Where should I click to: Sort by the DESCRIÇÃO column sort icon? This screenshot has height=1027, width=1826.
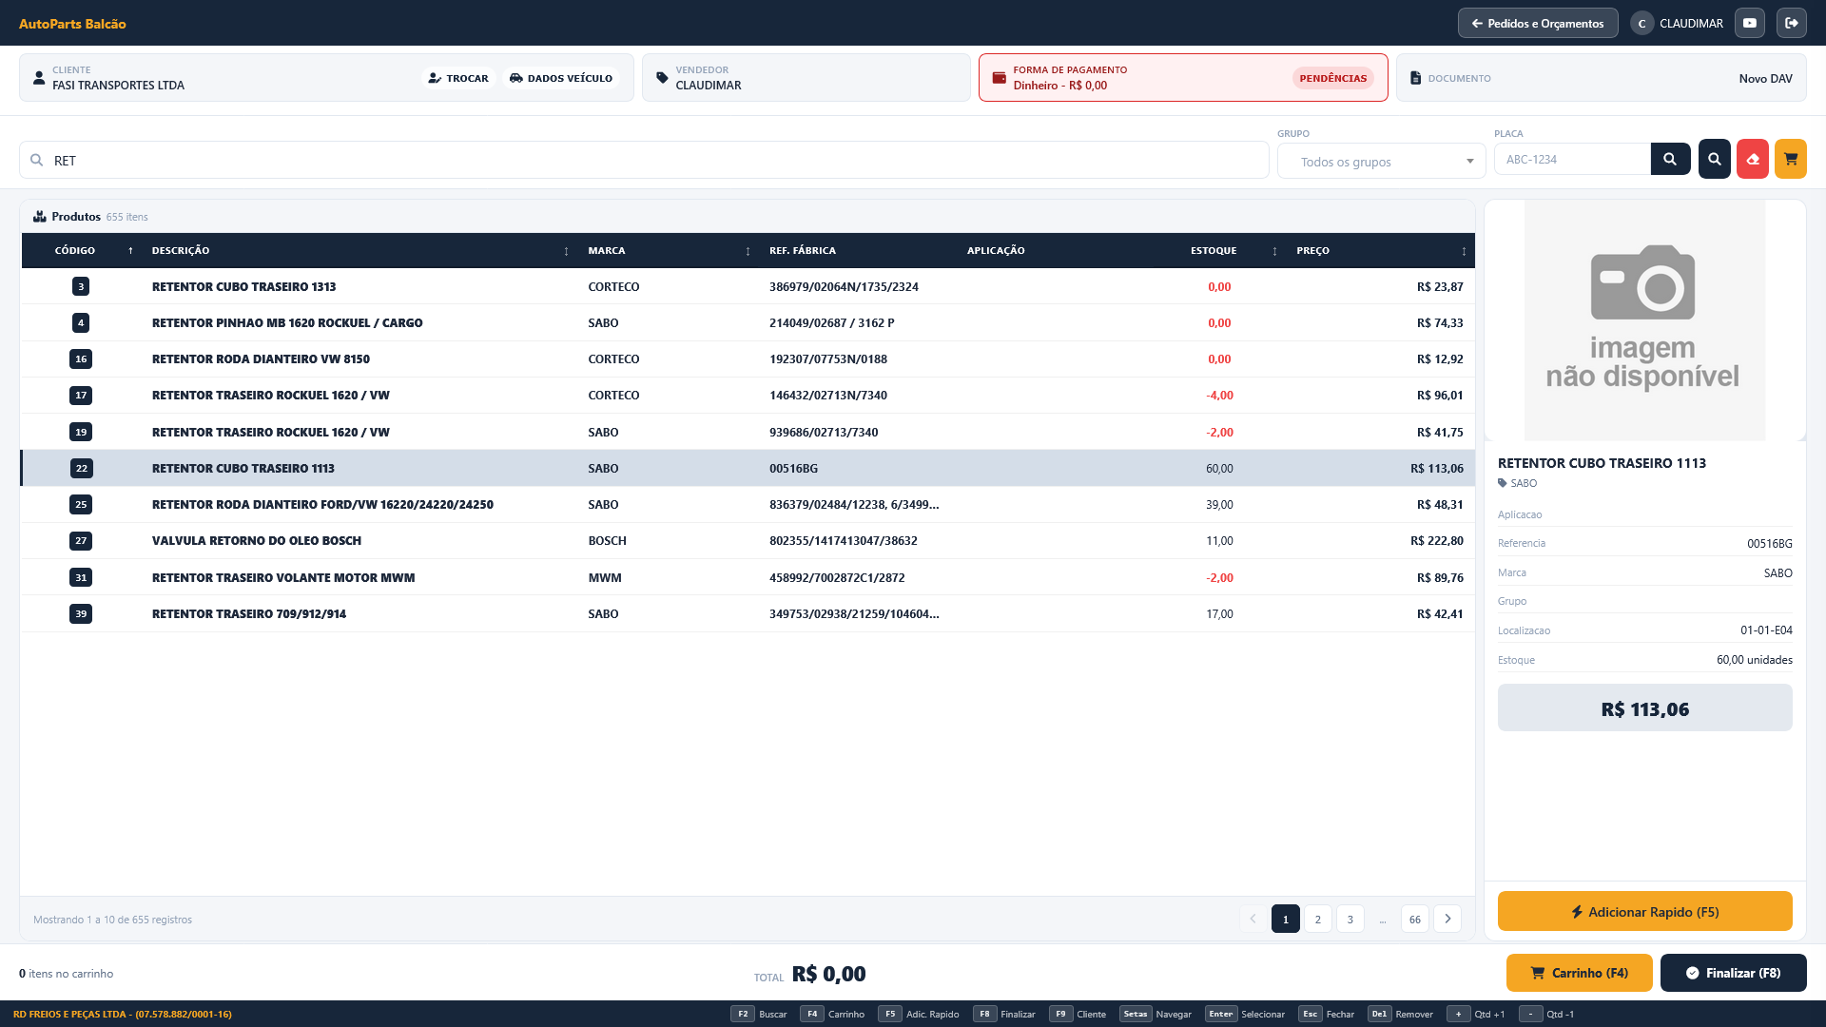566,251
